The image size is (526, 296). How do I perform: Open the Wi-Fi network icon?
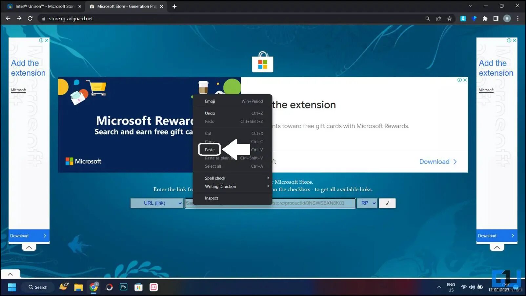[464, 287]
